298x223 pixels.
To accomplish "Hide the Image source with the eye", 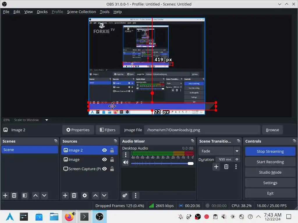I will (x=104, y=159).
